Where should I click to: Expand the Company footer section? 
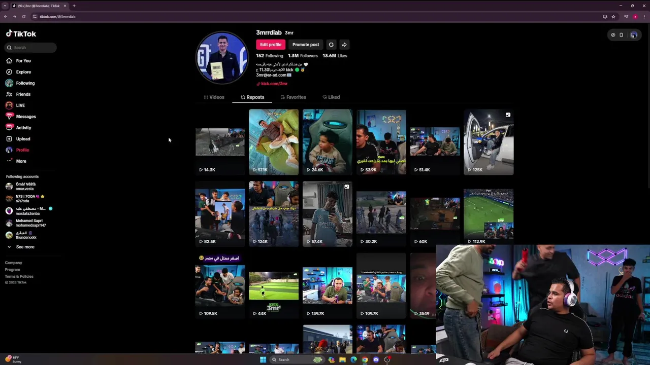(14, 263)
